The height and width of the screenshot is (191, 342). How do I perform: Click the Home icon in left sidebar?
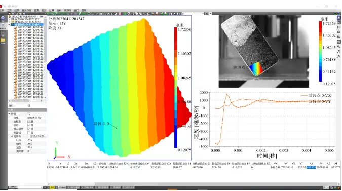(x=3, y=18)
